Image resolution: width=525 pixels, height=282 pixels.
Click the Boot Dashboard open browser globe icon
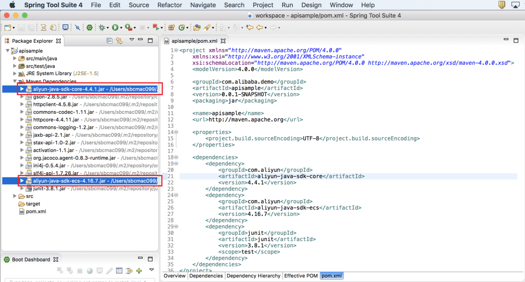point(90,271)
